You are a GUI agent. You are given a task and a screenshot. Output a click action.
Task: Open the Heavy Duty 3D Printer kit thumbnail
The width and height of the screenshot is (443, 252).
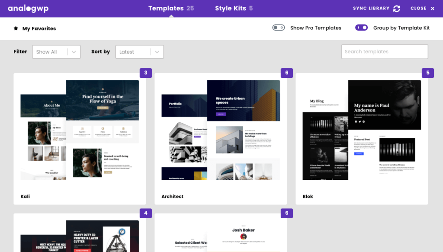click(80, 236)
